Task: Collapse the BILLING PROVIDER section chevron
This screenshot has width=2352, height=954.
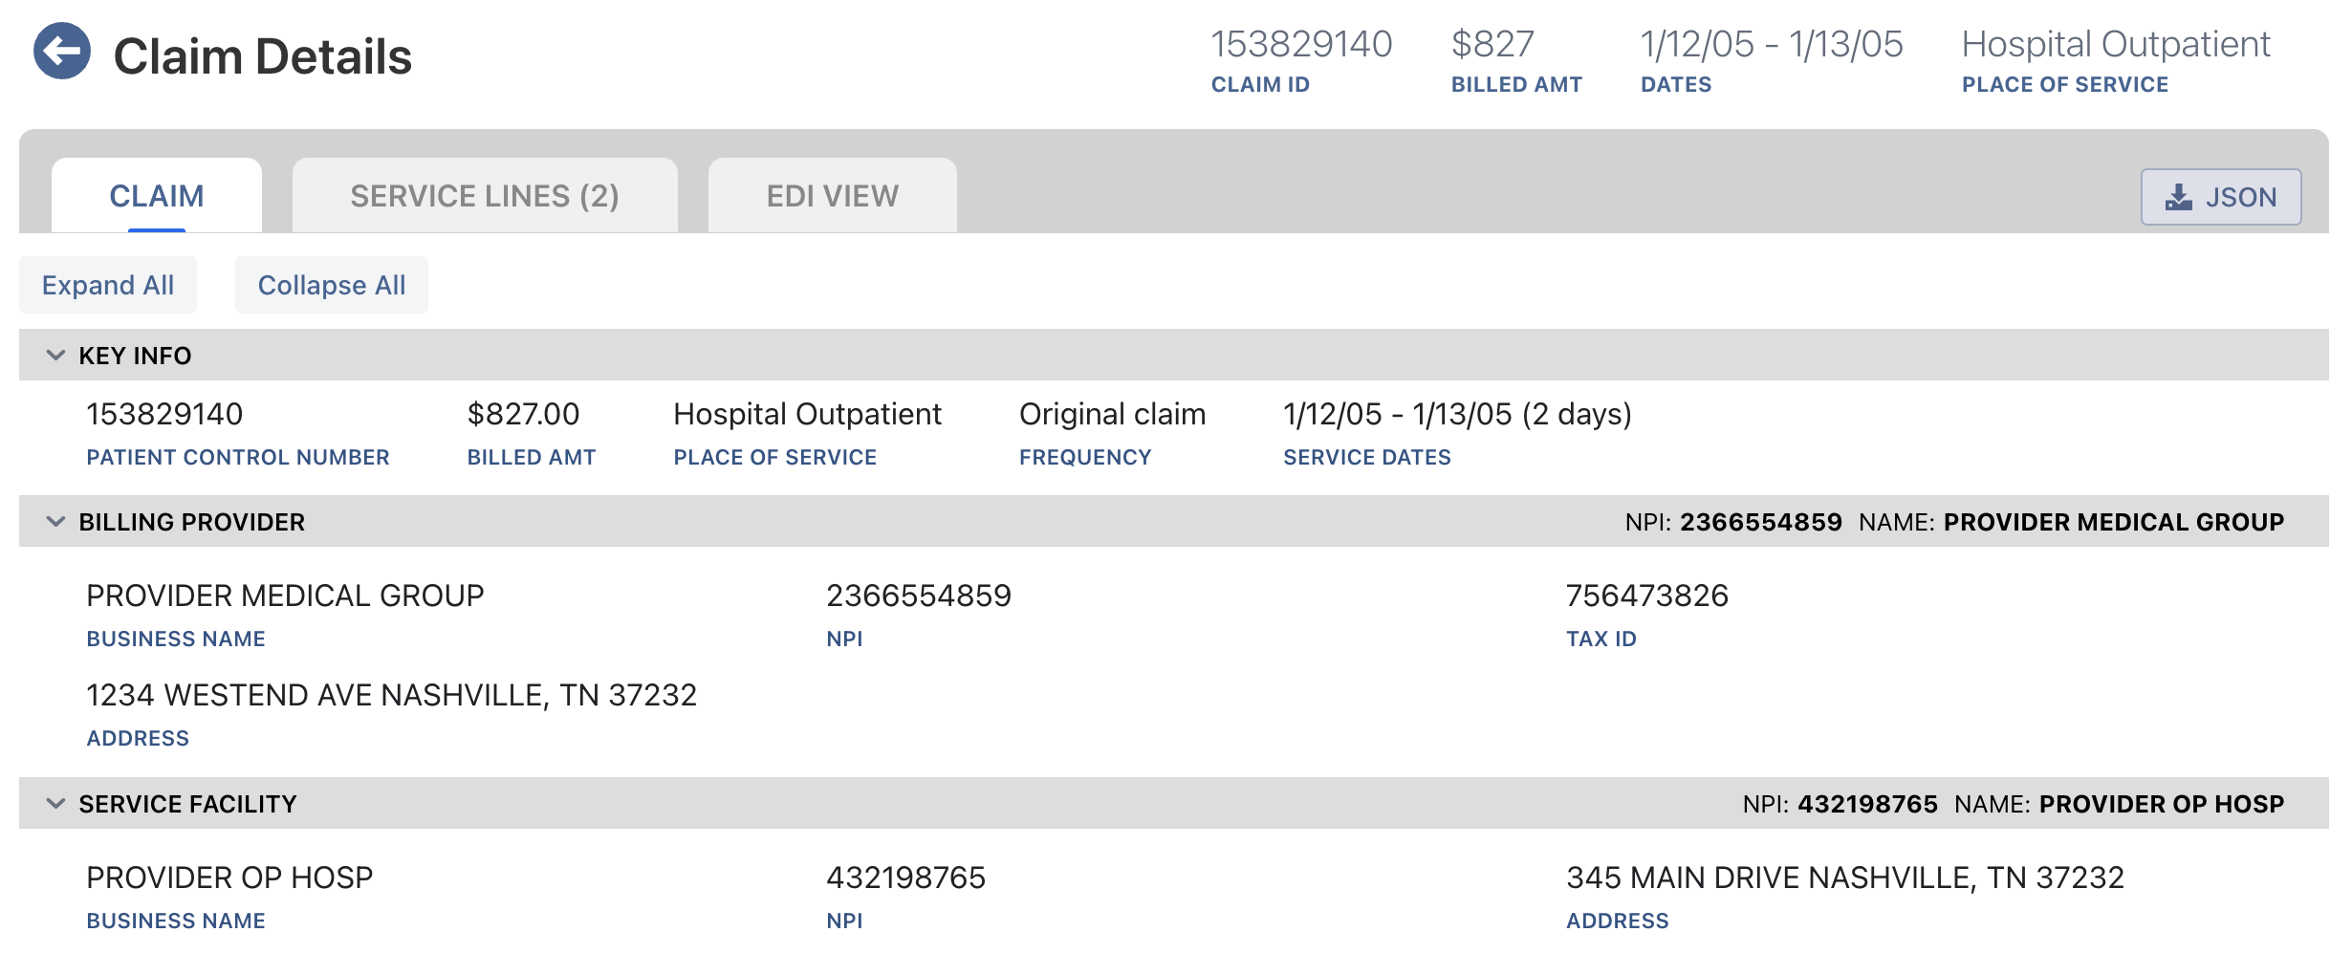Action: click(56, 522)
